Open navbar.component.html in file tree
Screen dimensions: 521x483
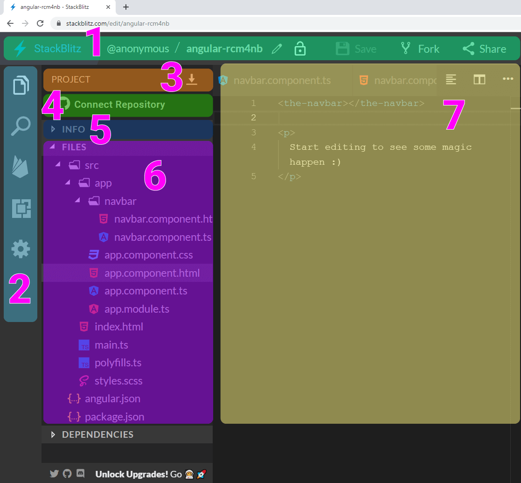(x=156, y=219)
